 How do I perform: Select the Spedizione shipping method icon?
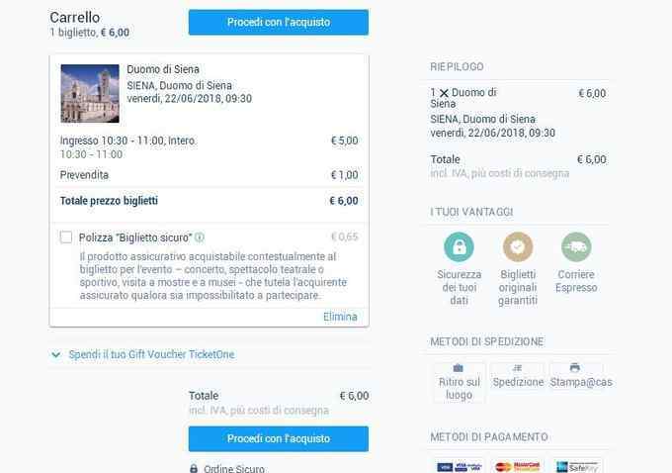tap(517, 368)
